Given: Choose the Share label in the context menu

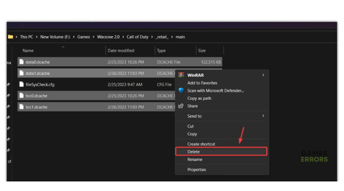Looking at the screenshot, I should coord(192,106).
